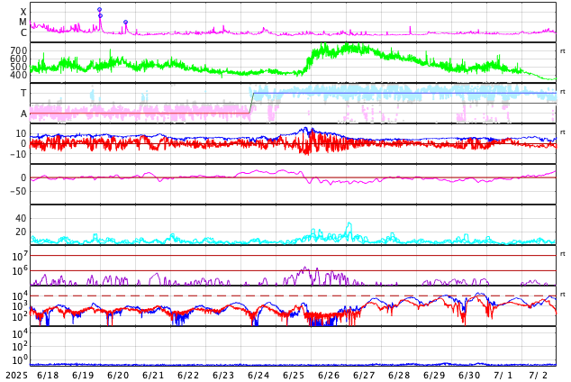
Task: Click the rt label beside the green speed panel
Action: (x=562, y=51)
